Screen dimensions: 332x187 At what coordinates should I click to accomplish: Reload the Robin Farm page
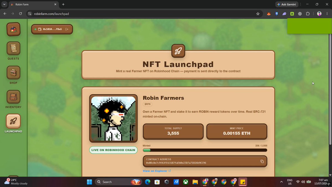click(x=20, y=14)
